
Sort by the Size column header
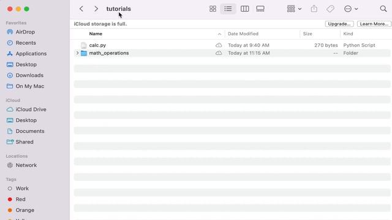point(307,34)
